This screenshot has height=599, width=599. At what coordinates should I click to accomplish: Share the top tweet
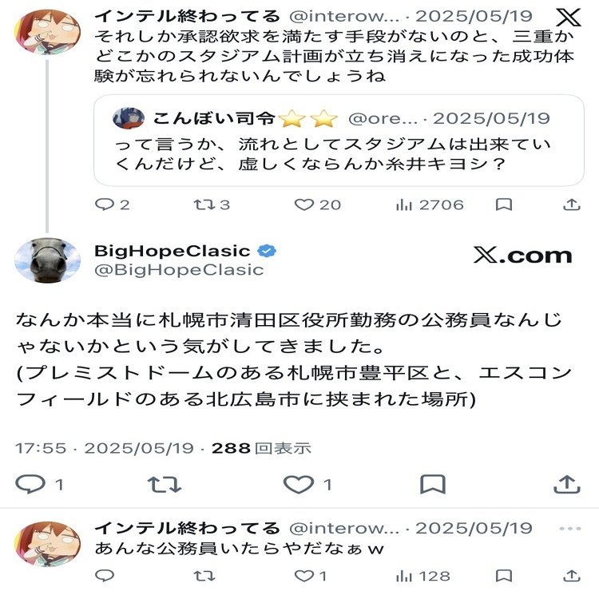571,205
